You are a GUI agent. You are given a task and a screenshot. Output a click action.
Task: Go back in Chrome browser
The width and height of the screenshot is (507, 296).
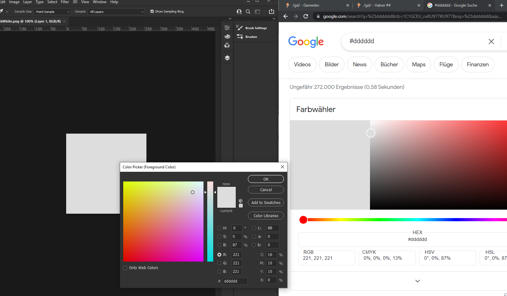pos(285,16)
